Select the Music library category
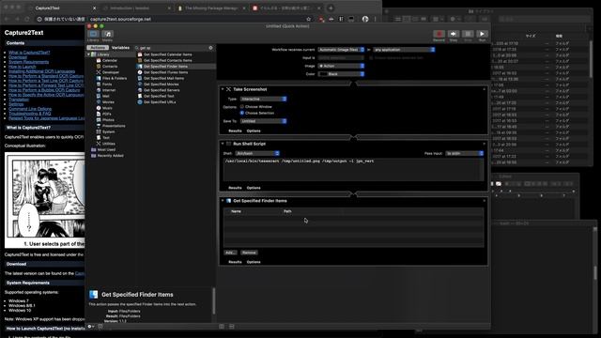Viewport: 601px width, 338px height. 107,108
